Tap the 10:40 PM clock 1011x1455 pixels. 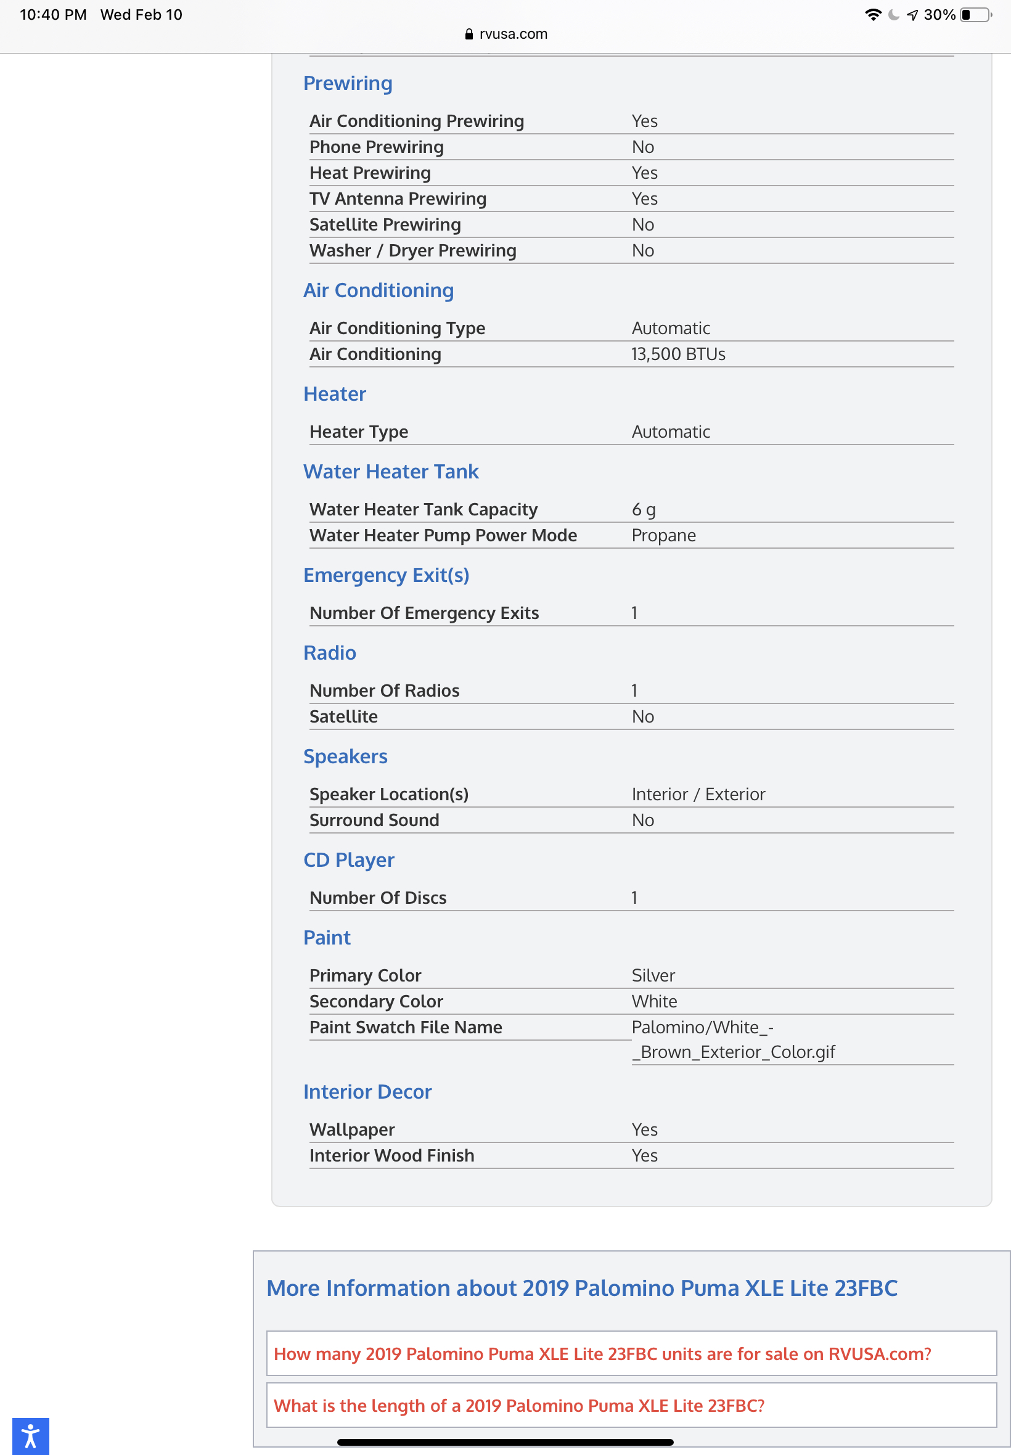click(53, 15)
